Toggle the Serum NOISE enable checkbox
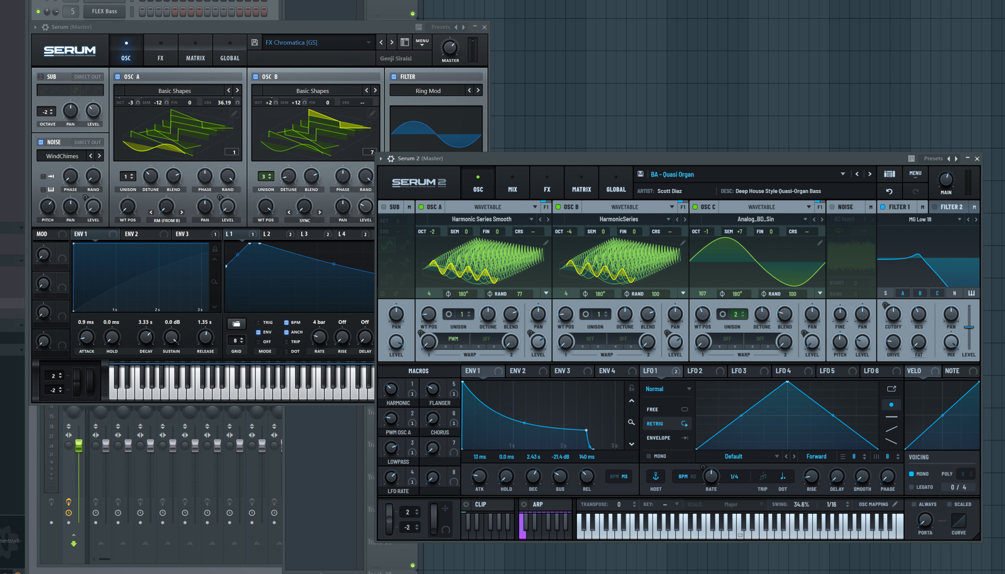Screen dimensions: 1005x574 point(40,142)
